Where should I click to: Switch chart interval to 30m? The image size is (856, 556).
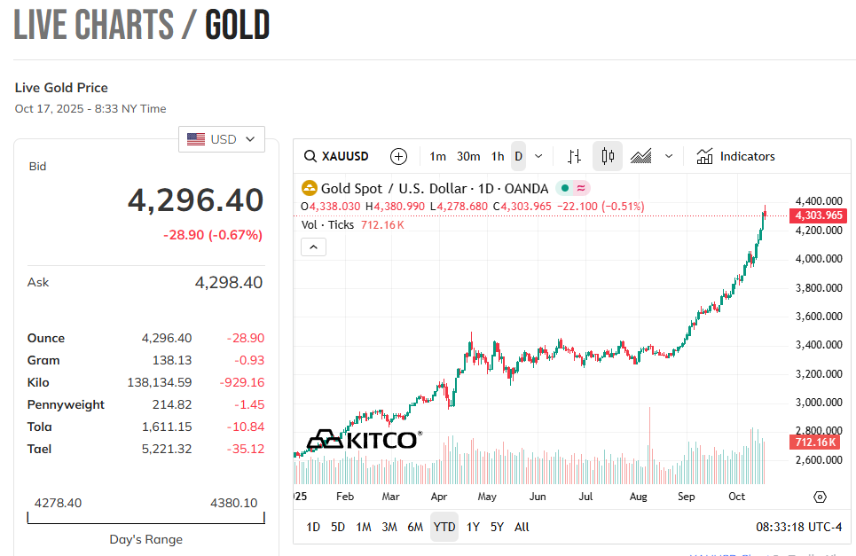[468, 157]
